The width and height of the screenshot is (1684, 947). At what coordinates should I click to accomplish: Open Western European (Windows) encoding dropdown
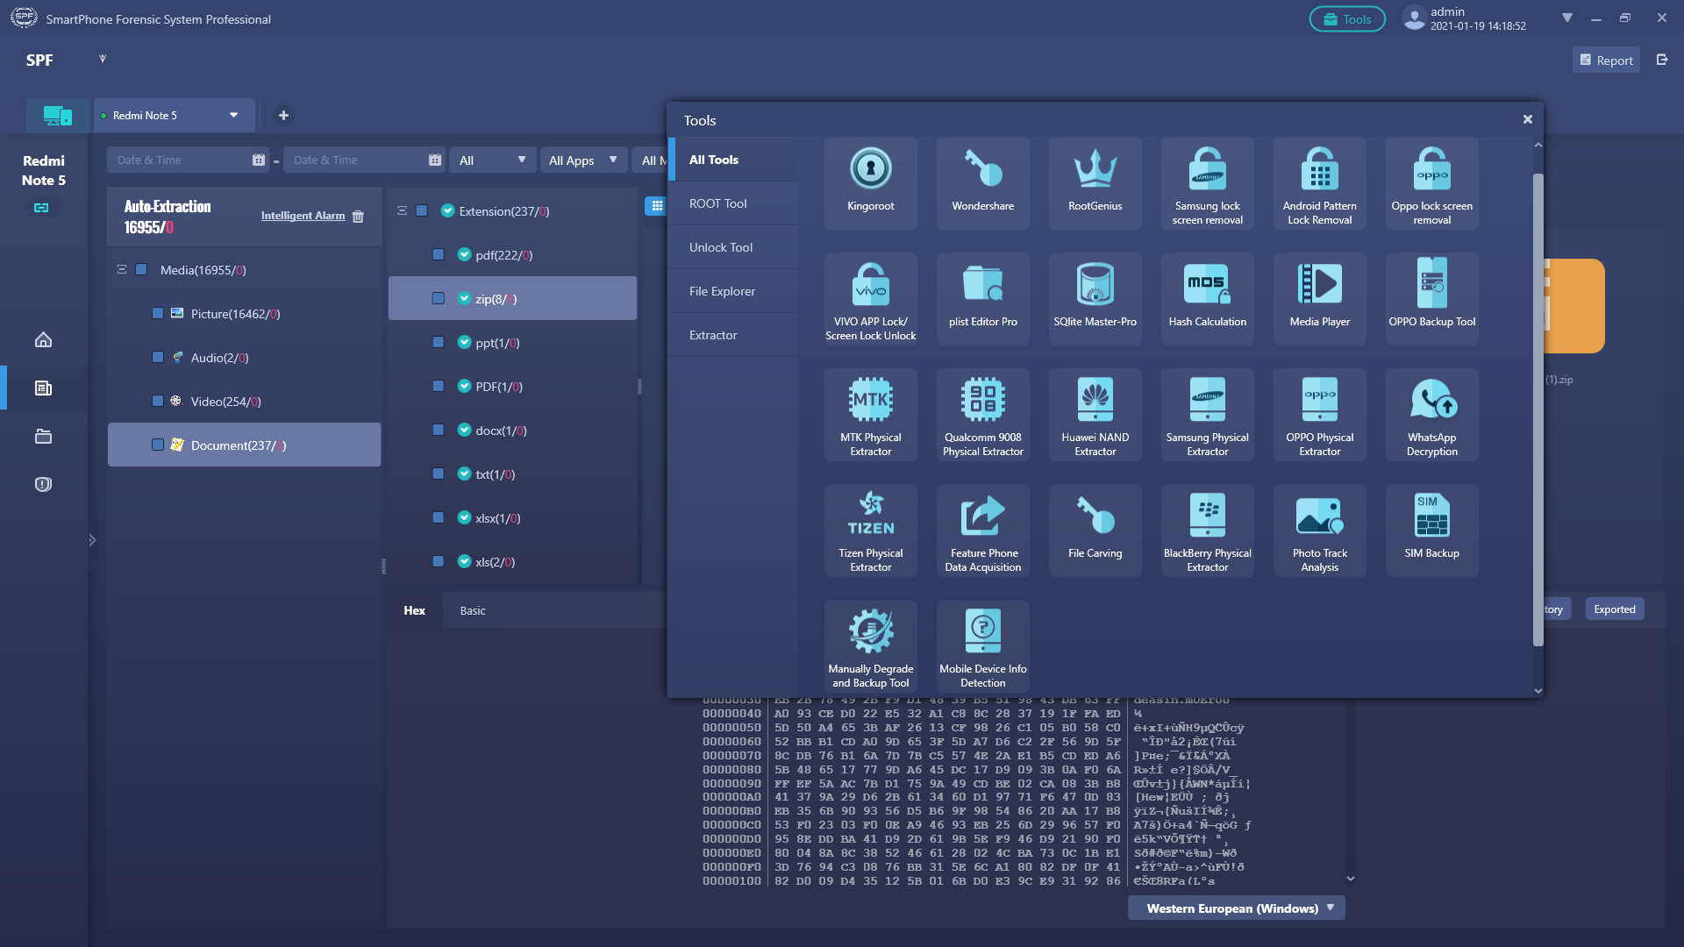(1237, 908)
